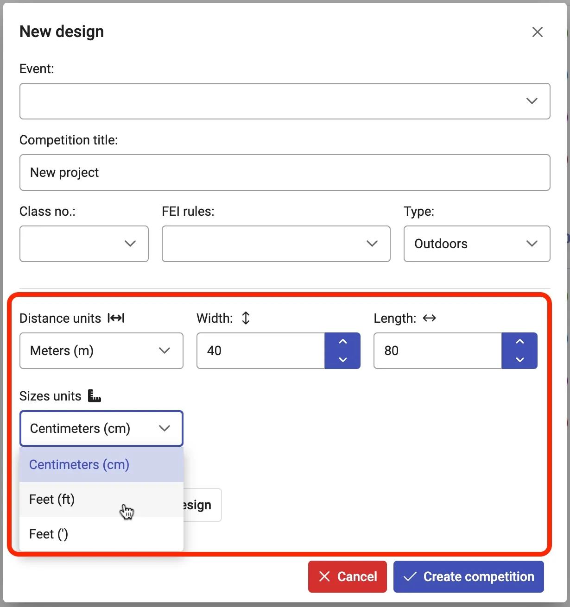Click the Length input field

(x=437, y=350)
